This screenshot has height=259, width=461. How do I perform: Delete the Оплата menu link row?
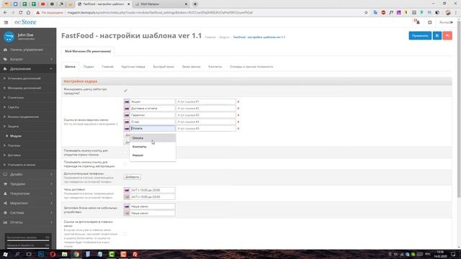coord(238,129)
